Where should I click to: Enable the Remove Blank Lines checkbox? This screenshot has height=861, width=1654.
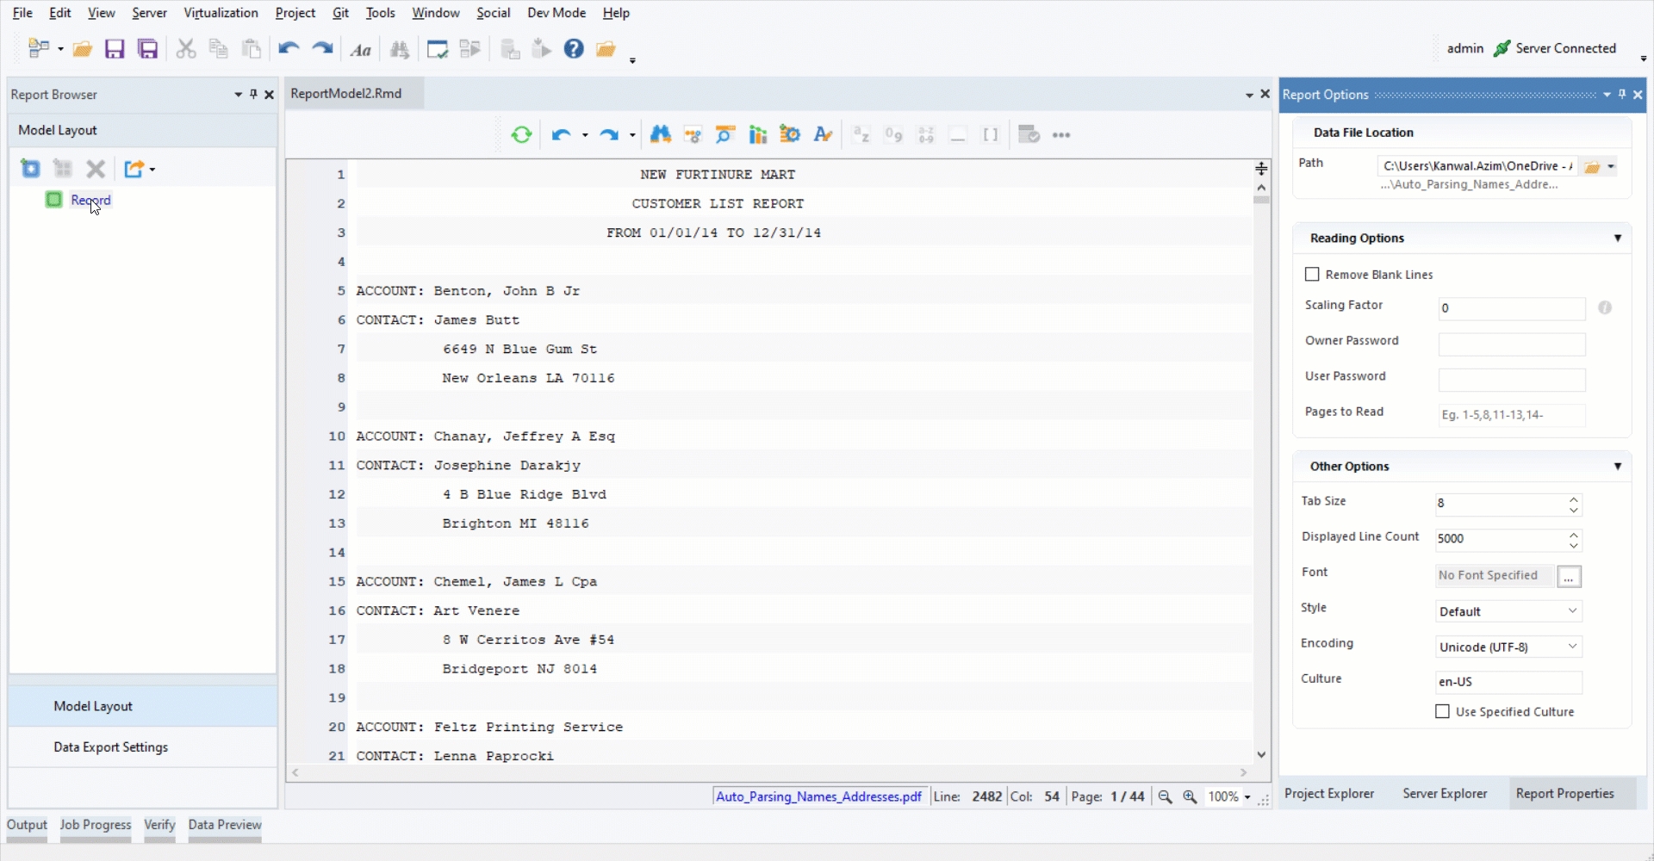[1312, 275]
